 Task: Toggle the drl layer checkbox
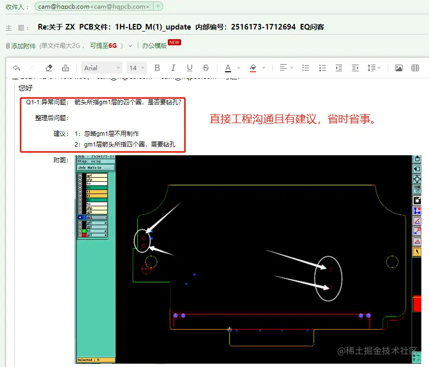click(80, 217)
